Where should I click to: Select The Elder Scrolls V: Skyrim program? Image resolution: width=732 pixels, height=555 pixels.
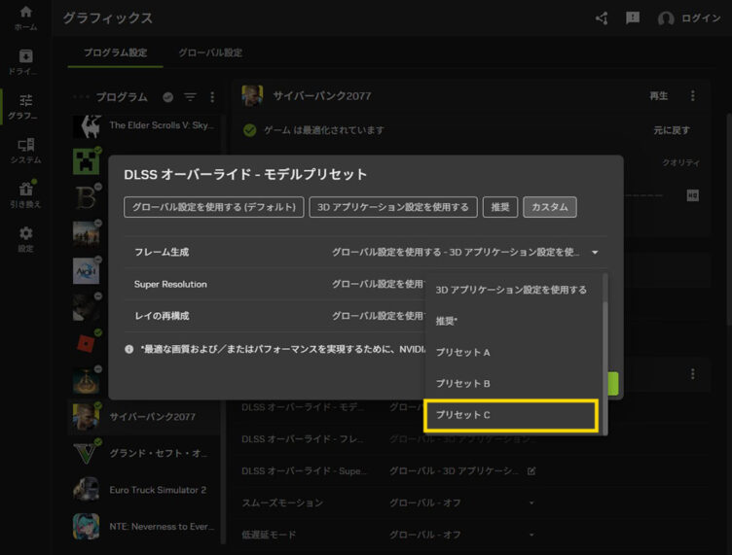[x=145, y=125]
